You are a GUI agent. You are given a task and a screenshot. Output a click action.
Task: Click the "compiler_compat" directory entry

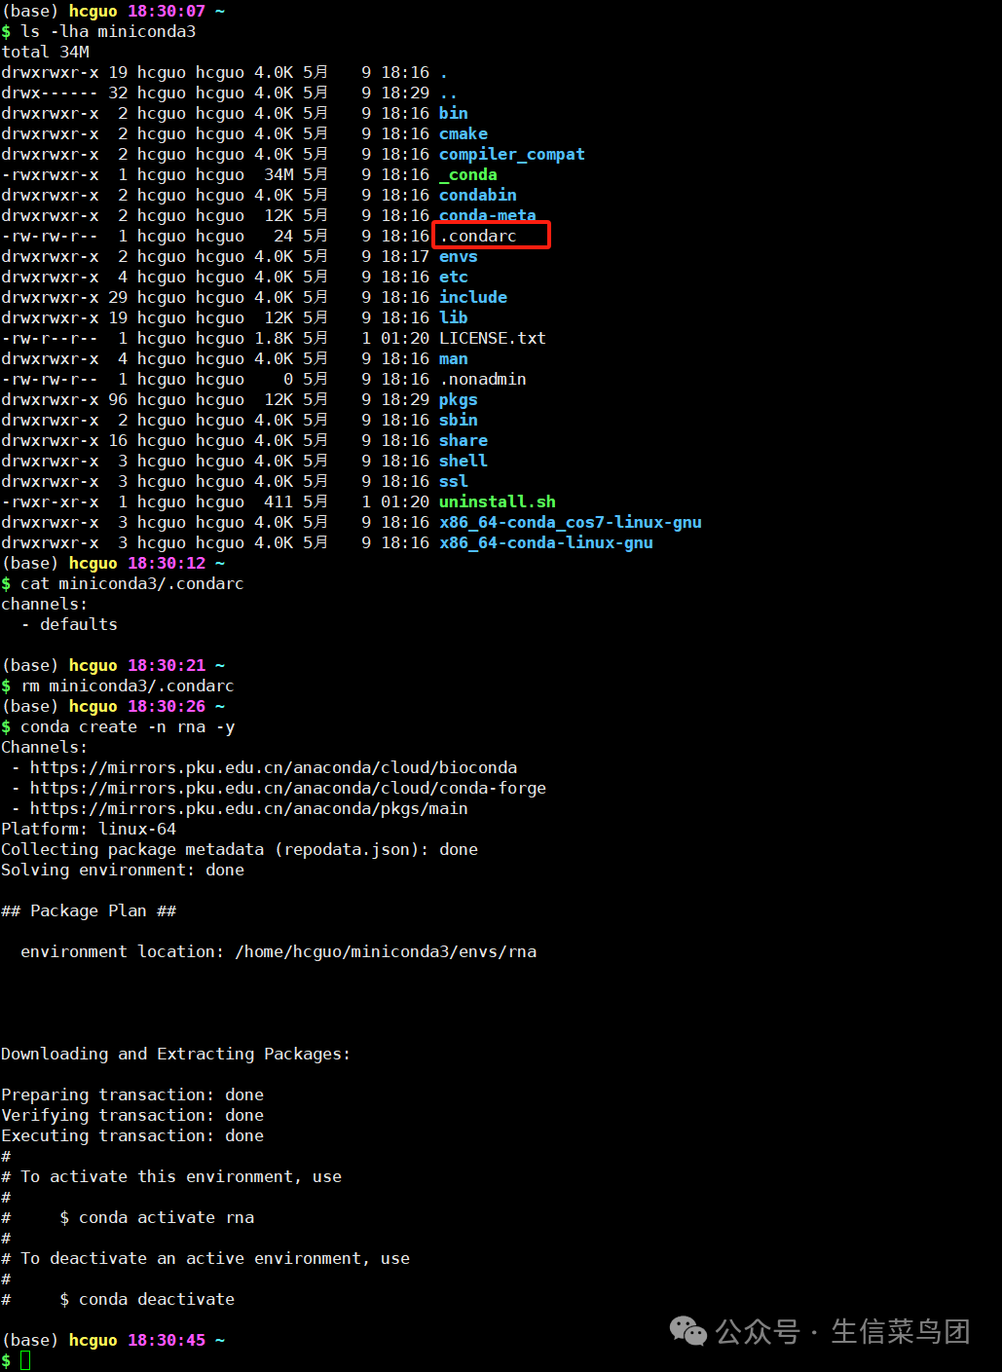(512, 154)
